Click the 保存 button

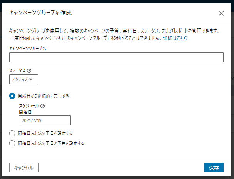tap(214, 168)
